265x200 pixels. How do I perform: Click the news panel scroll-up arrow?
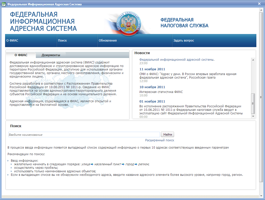253,60
